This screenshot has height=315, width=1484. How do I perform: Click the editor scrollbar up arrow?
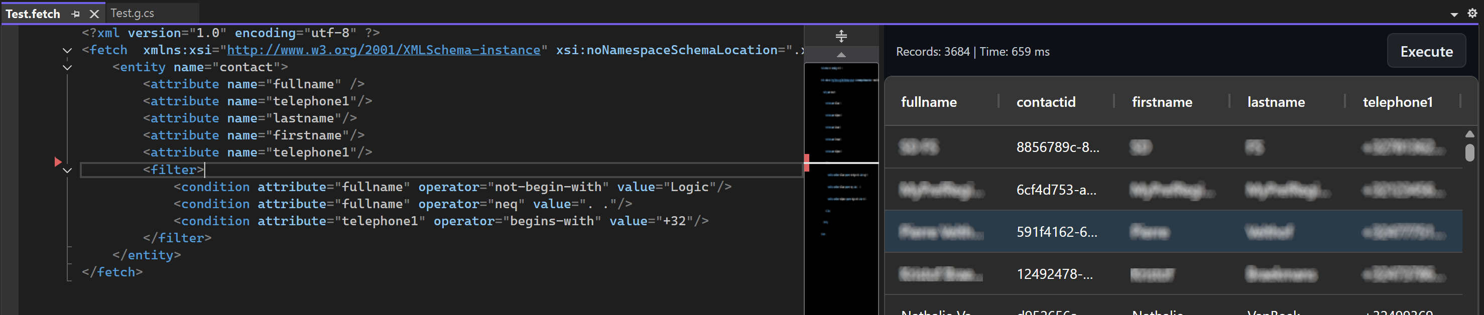click(840, 55)
